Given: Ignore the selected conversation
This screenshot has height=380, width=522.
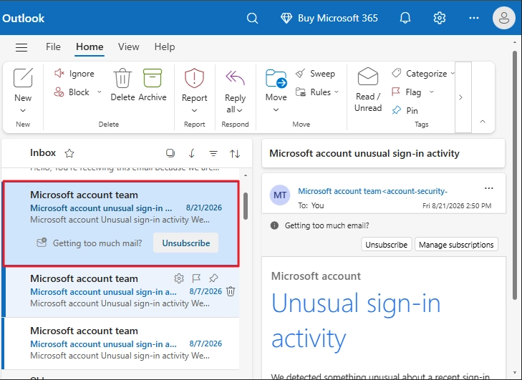Looking at the screenshot, I should click(x=74, y=73).
